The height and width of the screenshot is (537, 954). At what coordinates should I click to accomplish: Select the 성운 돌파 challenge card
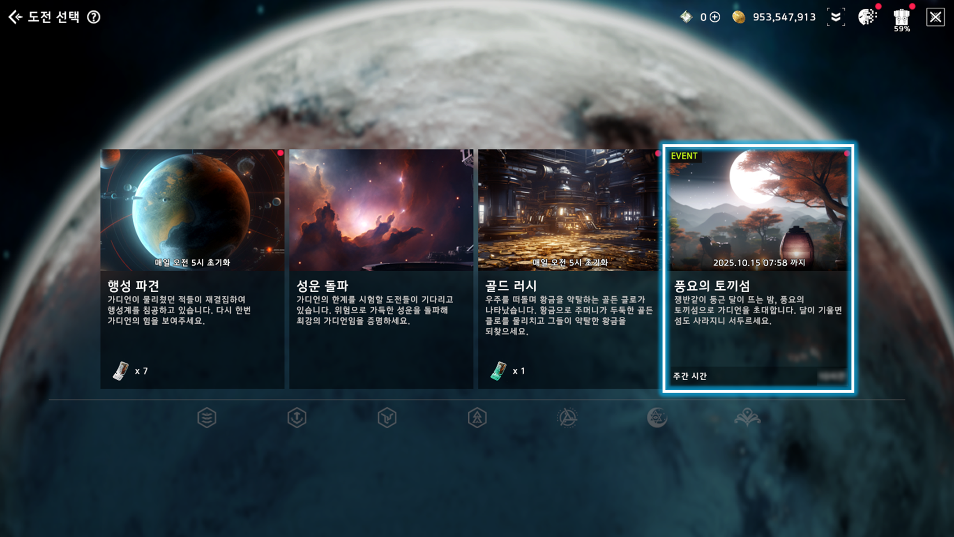(381, 269)
